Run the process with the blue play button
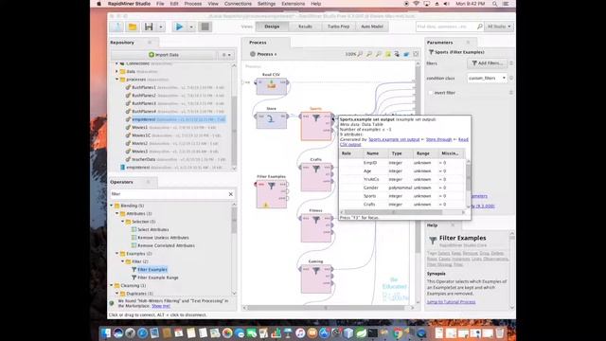Image resolution: width=606 pixels, height=341 pixels. click(x=179, y=27)
